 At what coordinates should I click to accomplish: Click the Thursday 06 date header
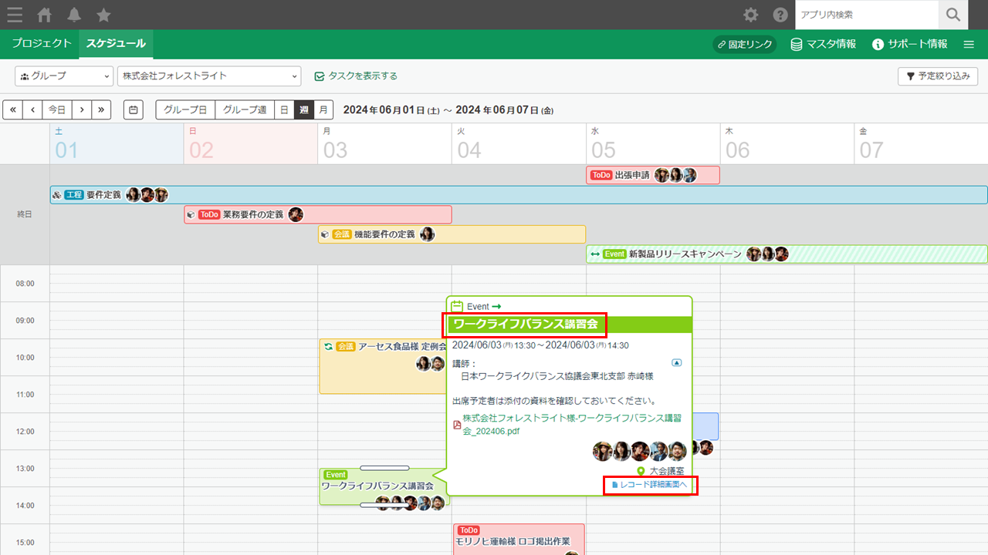tap(787, 143)
